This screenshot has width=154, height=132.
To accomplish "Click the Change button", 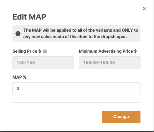I will (x=121, y=117).
